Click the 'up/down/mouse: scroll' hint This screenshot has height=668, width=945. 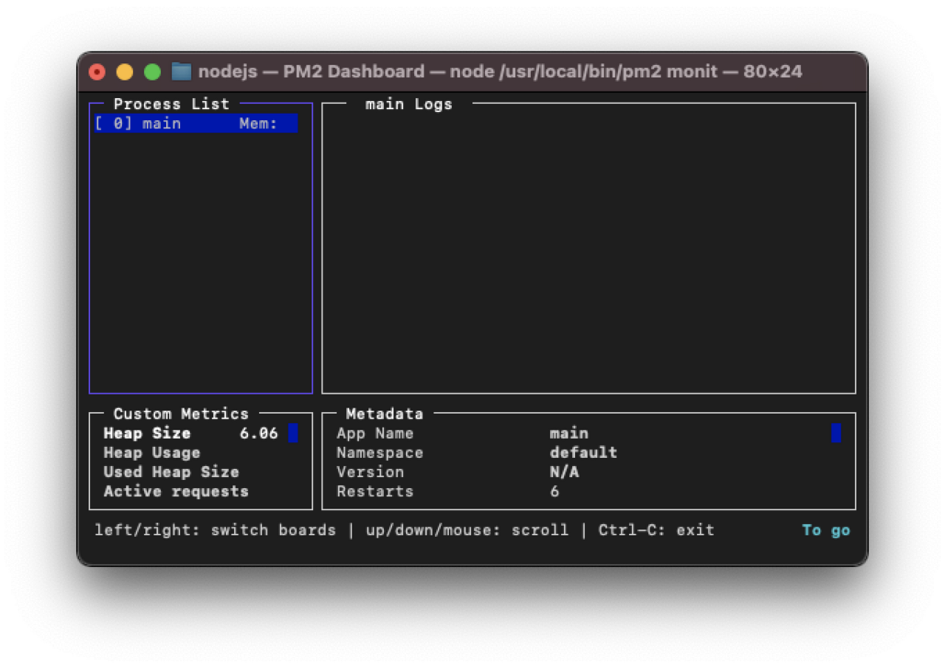[467, 530]
